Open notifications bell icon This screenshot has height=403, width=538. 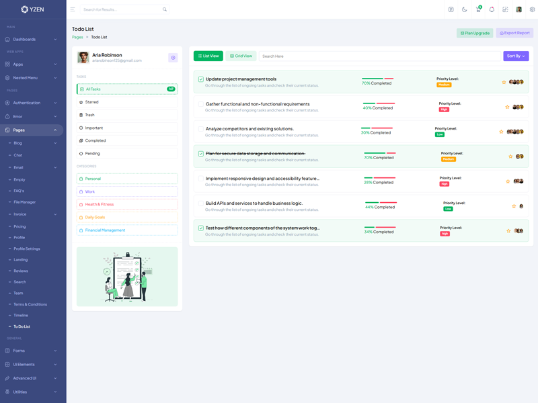coord(492,9)
